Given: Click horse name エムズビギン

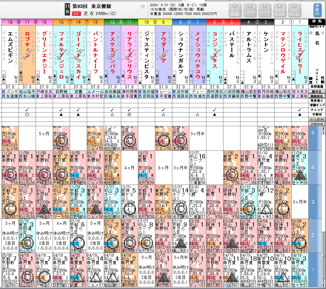Looking at the screenshot, I should click(x=11, y=47).
